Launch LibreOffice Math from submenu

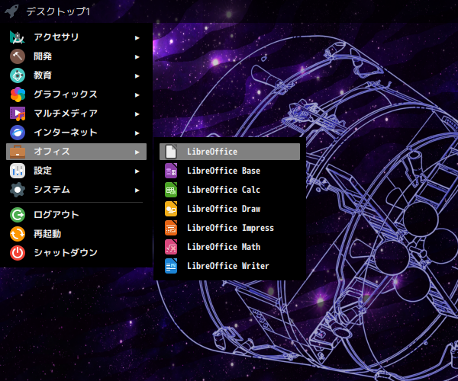pyautogui.click(x=230, y=247)
